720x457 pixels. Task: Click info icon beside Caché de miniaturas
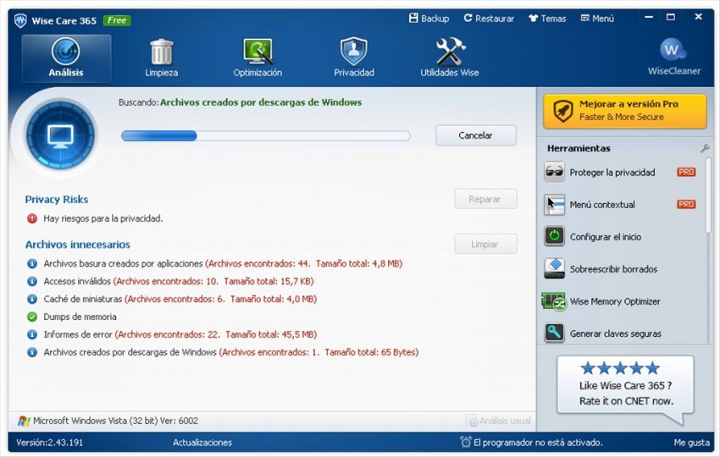click(x=32, y=299)
